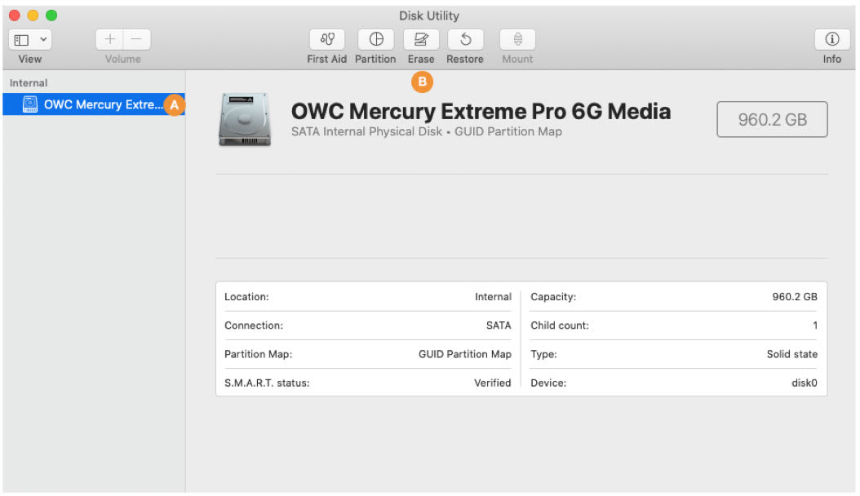Click the small disk icon in sidebar
The width and height of the screenshot is (860, 496).
click(x=30, y=104)
